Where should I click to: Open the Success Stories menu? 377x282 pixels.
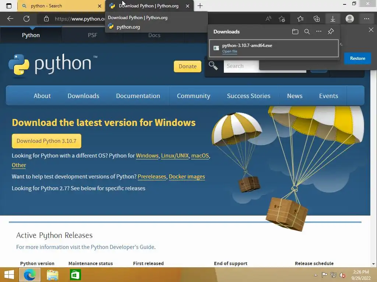tap(249, 96)
